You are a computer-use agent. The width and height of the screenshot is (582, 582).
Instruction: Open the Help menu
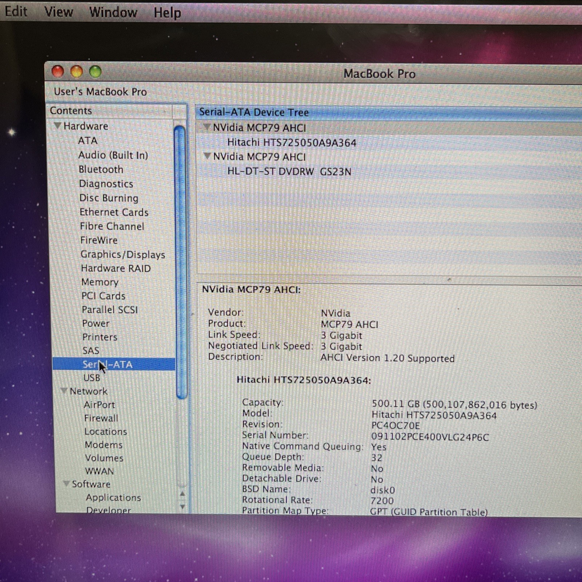(x=167, y=13)
